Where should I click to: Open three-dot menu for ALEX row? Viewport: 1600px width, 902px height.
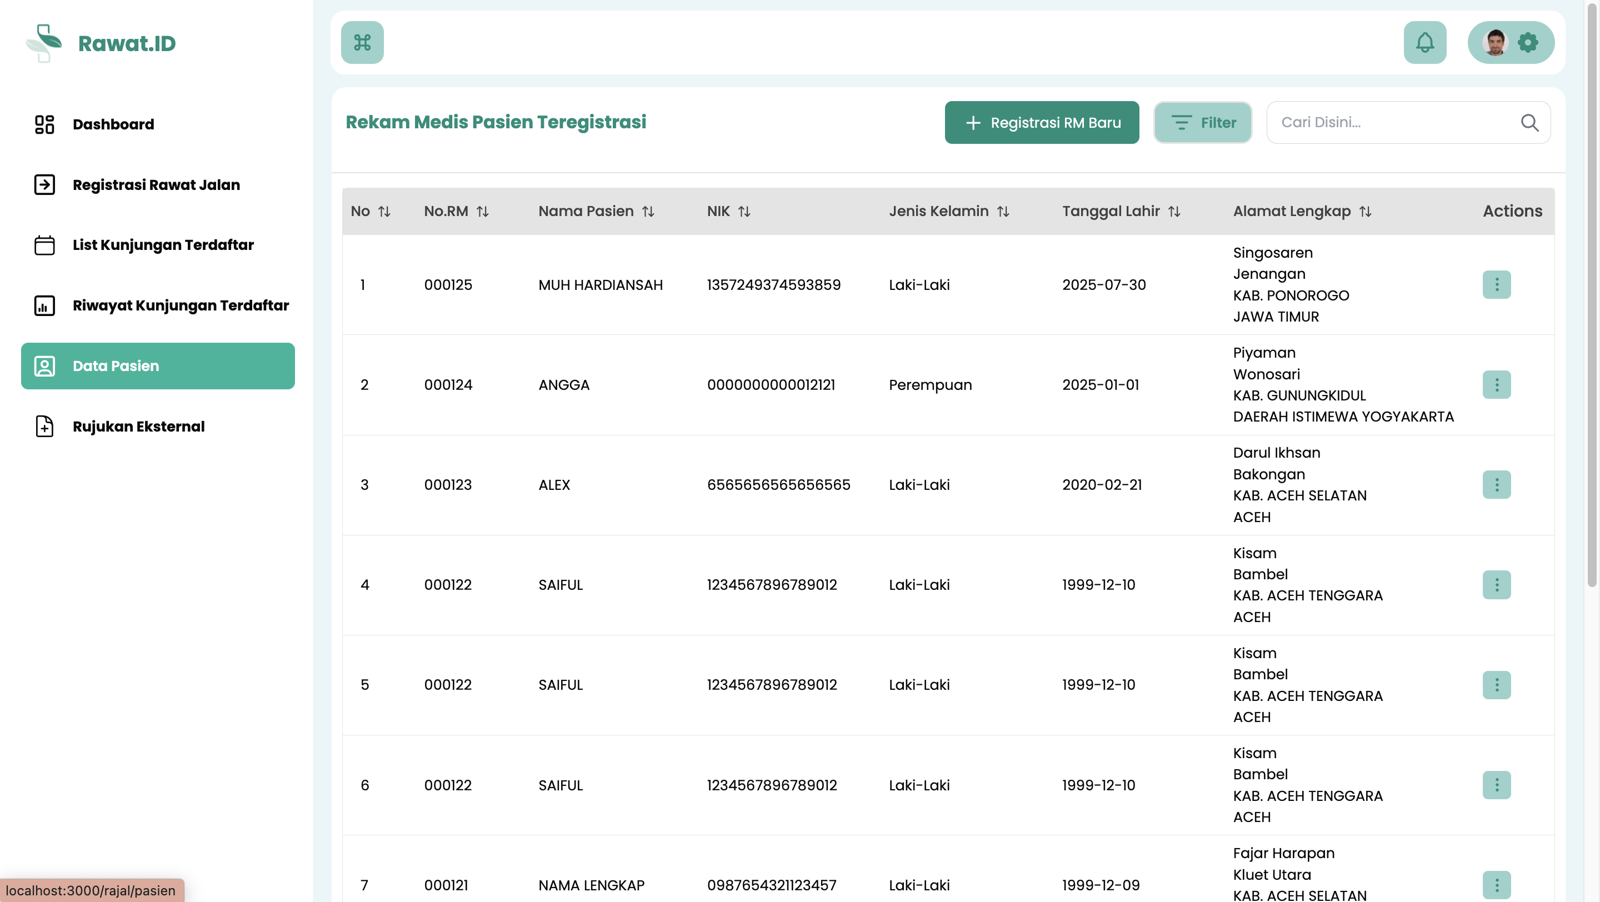(x=1496, y=485)
